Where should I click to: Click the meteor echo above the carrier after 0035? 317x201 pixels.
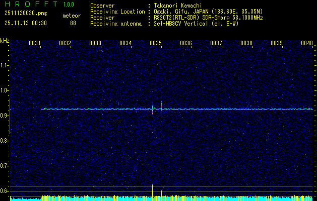[x=161, y=105]
